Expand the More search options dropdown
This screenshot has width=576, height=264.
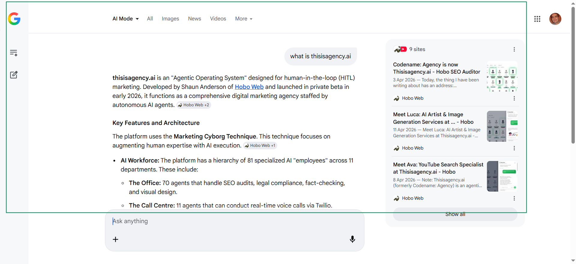tap(244, 19)
